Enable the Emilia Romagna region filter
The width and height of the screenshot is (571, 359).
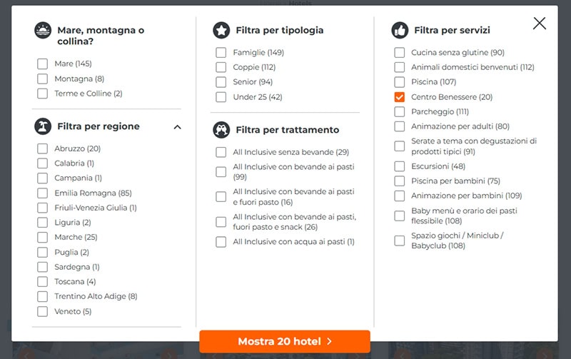click(43, 193)
